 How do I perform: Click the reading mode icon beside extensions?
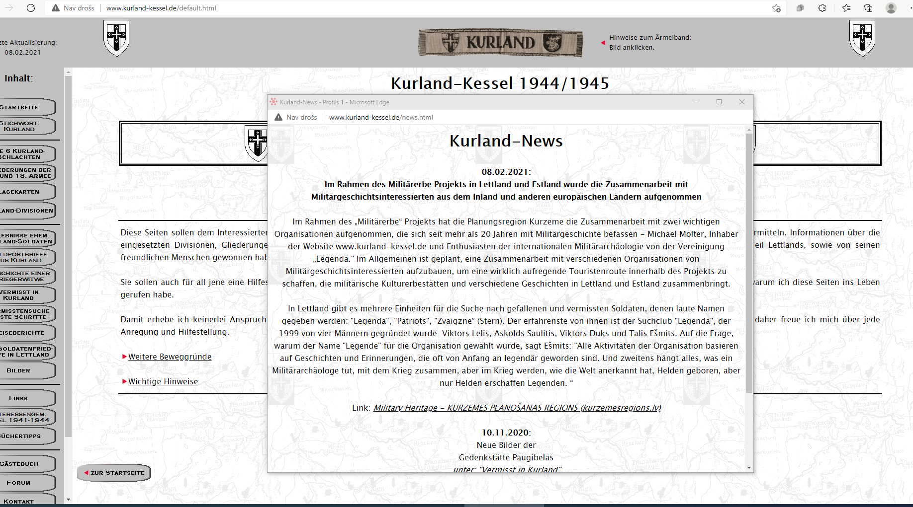800,8
